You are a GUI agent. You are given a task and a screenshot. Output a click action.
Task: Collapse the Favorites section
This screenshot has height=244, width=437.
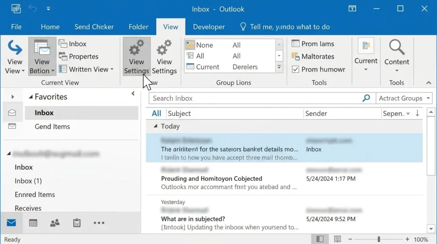coord(31,97)
